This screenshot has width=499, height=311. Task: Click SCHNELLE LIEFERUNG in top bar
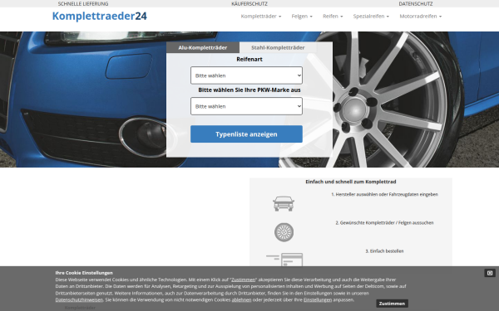point(83,4)
